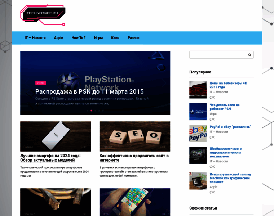This screenshot has height=216, width=274.
Task: Click Разное label on SEO card
Action: (107, 147)
